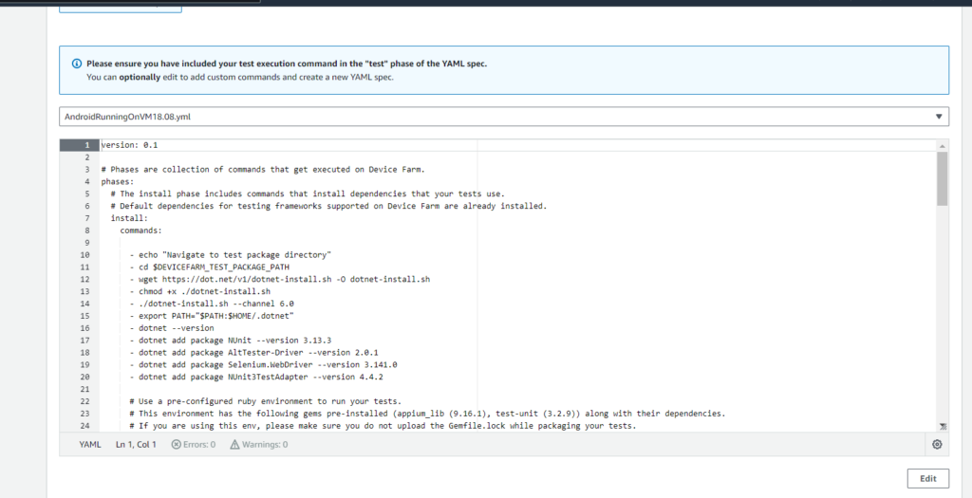Open editor preferences via the gear icon

[937, 444]
